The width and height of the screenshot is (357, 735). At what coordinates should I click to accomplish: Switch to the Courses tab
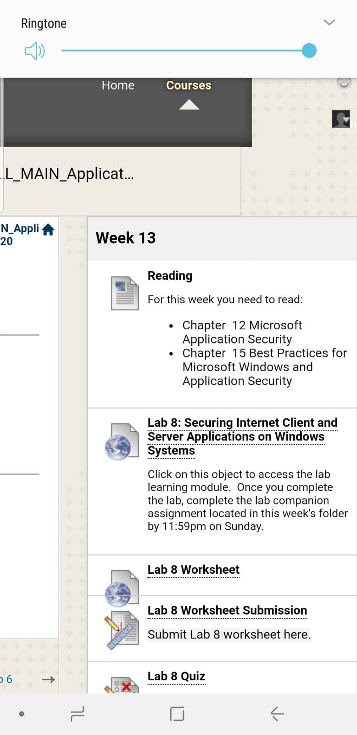pos(189,85)
